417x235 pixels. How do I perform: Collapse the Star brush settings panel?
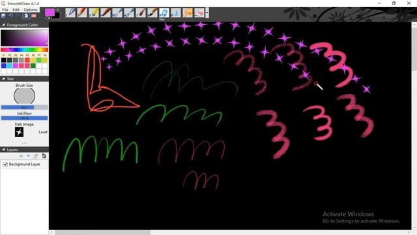click(x=3, y=78)
